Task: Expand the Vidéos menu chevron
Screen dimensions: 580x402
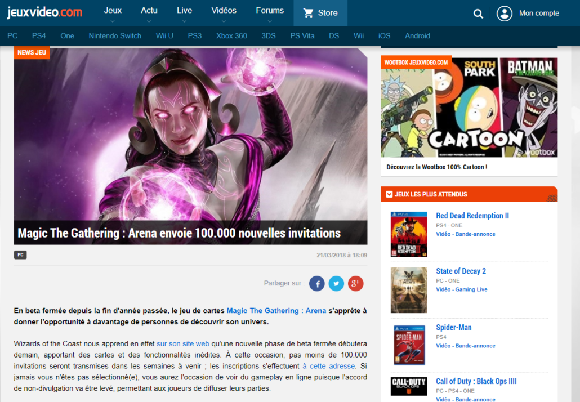Action: 224,21
